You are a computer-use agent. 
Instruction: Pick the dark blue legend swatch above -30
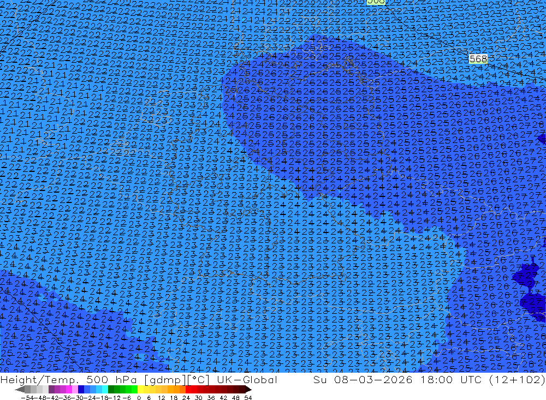click(81, 389)
